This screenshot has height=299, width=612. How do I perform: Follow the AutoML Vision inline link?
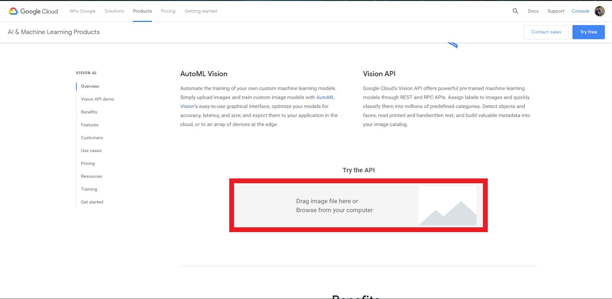pyautogui.click(x=325, y=97)
